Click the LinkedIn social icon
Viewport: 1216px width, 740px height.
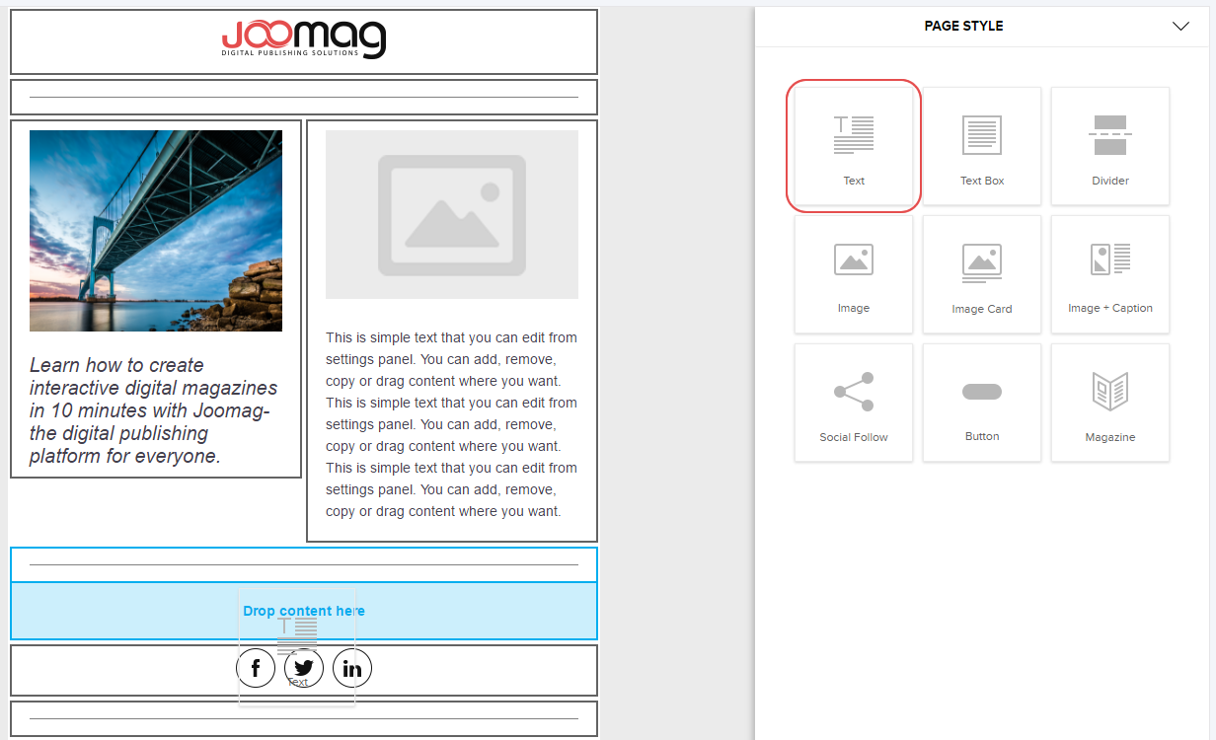click(x=352, y=669)
